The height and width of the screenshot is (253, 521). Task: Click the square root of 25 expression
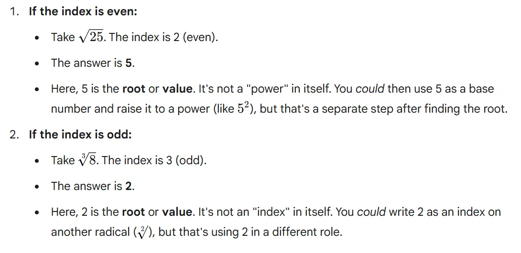91,37
